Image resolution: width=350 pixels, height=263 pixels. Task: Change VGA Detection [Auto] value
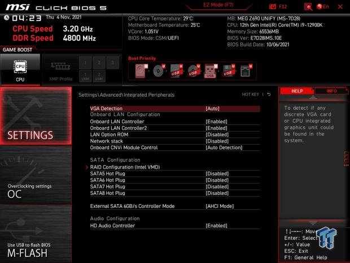(212, 109)
